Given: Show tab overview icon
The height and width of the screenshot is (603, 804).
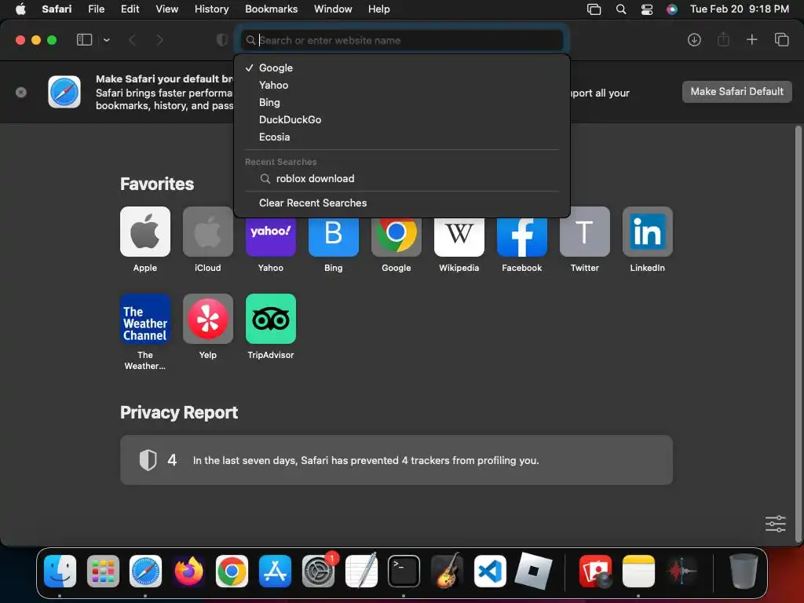Looking at the screenshot, I should (x=781, y=39).
